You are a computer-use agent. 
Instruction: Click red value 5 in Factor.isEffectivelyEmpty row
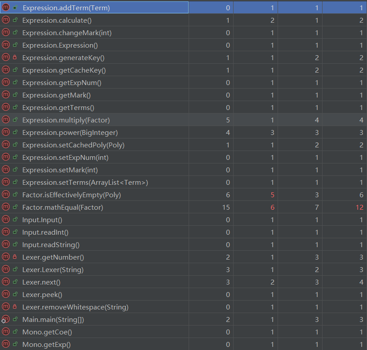(x=272, y=195)
